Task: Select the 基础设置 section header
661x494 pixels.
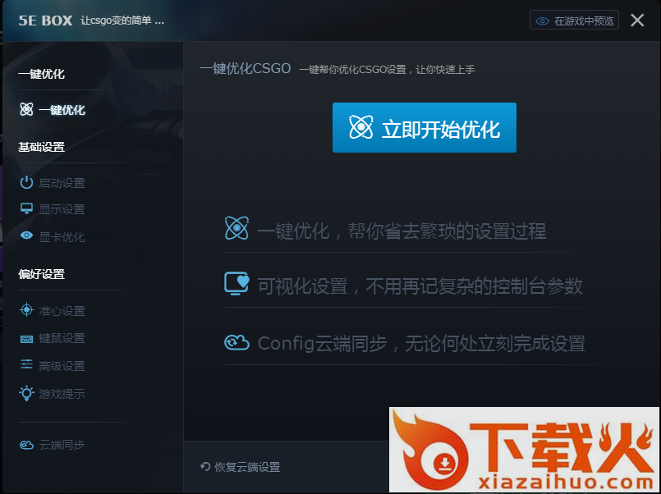Action: point(41,147)
